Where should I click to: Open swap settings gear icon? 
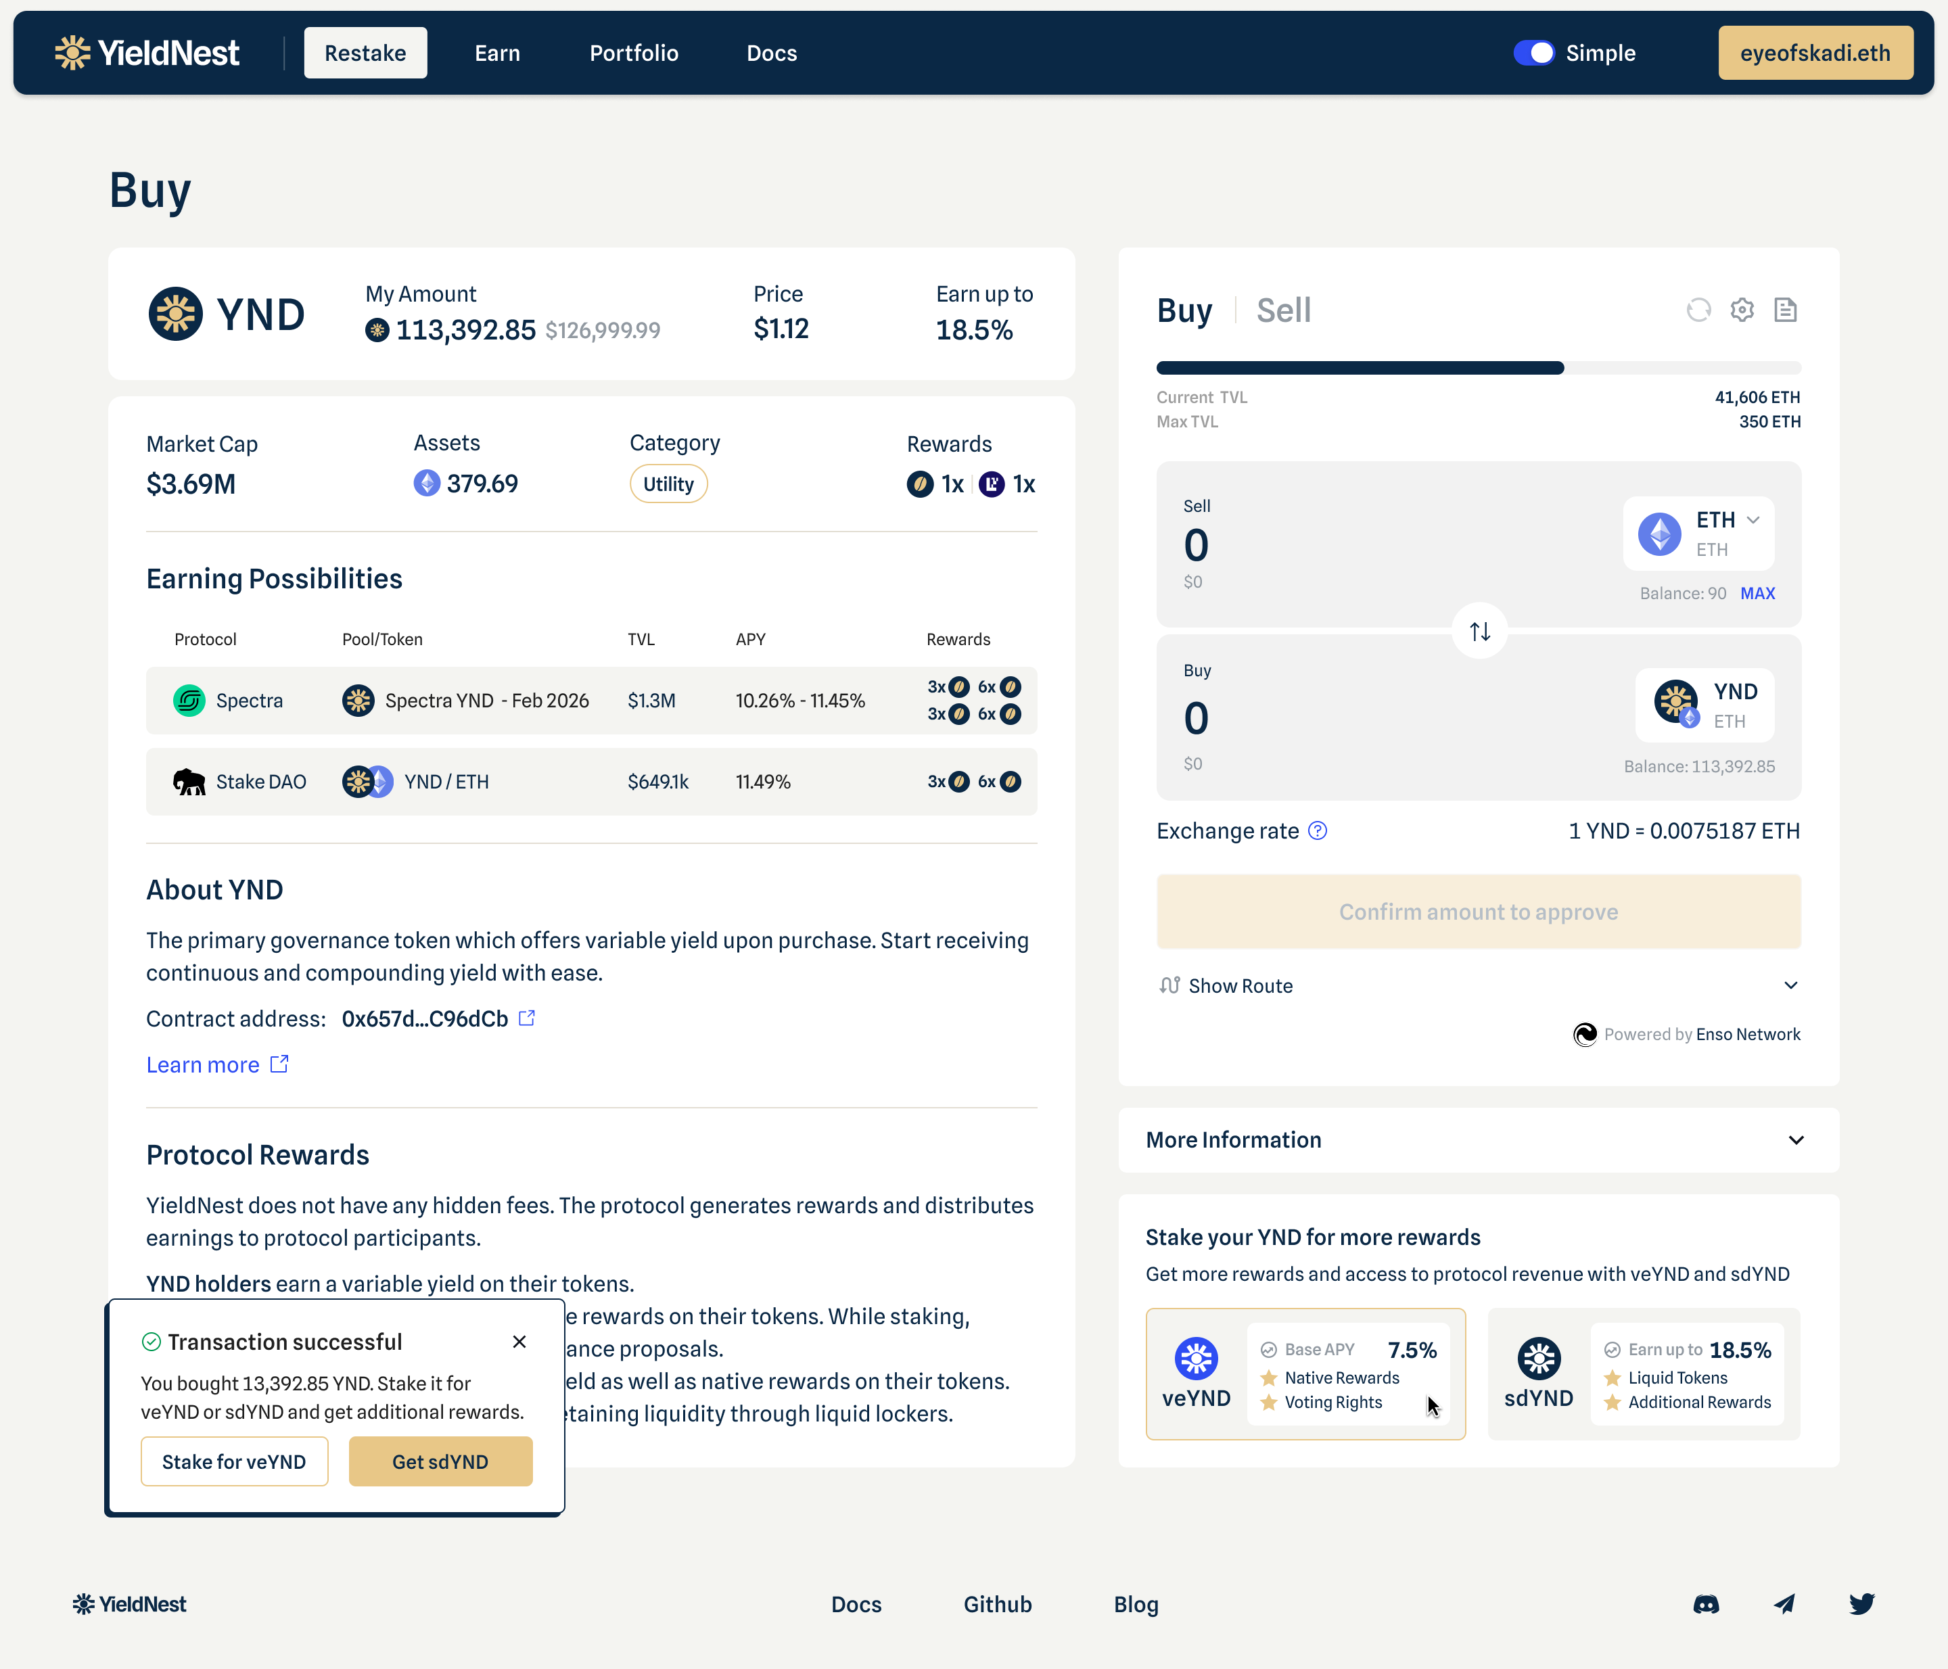tap(1742, 310)
